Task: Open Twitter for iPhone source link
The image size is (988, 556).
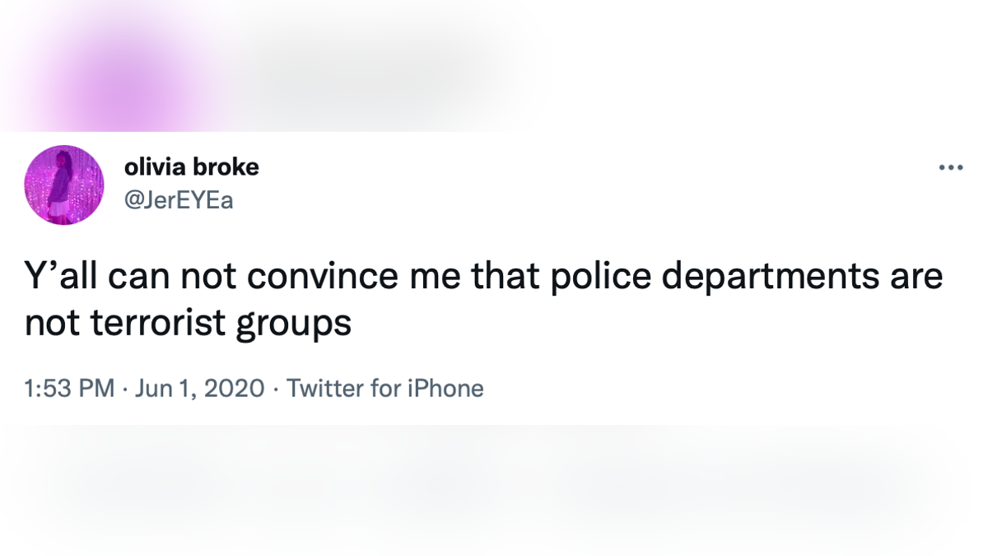Action: (385, 388)
